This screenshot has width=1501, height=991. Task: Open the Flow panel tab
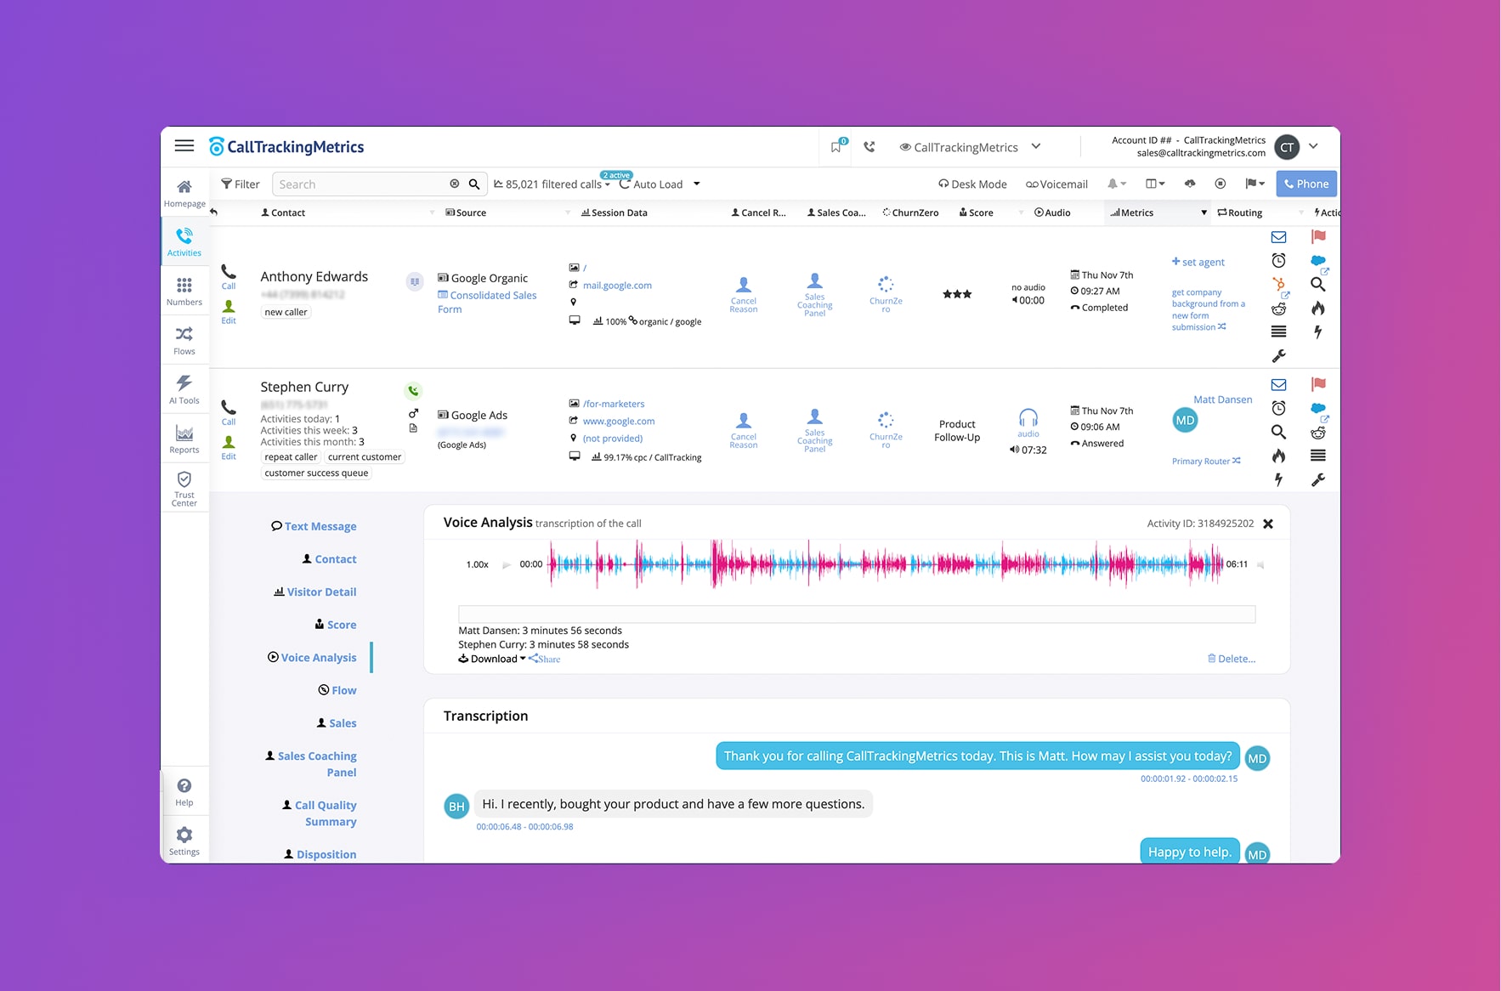coord(337,690)
